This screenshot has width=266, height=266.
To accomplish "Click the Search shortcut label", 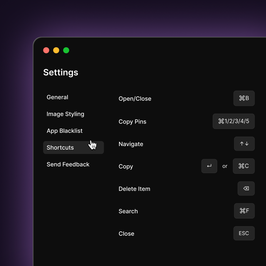I will [x=128, y=211].
